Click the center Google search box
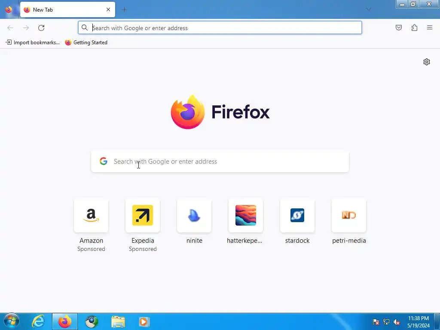This screenshot has width=440, height=330. point(220,162)
